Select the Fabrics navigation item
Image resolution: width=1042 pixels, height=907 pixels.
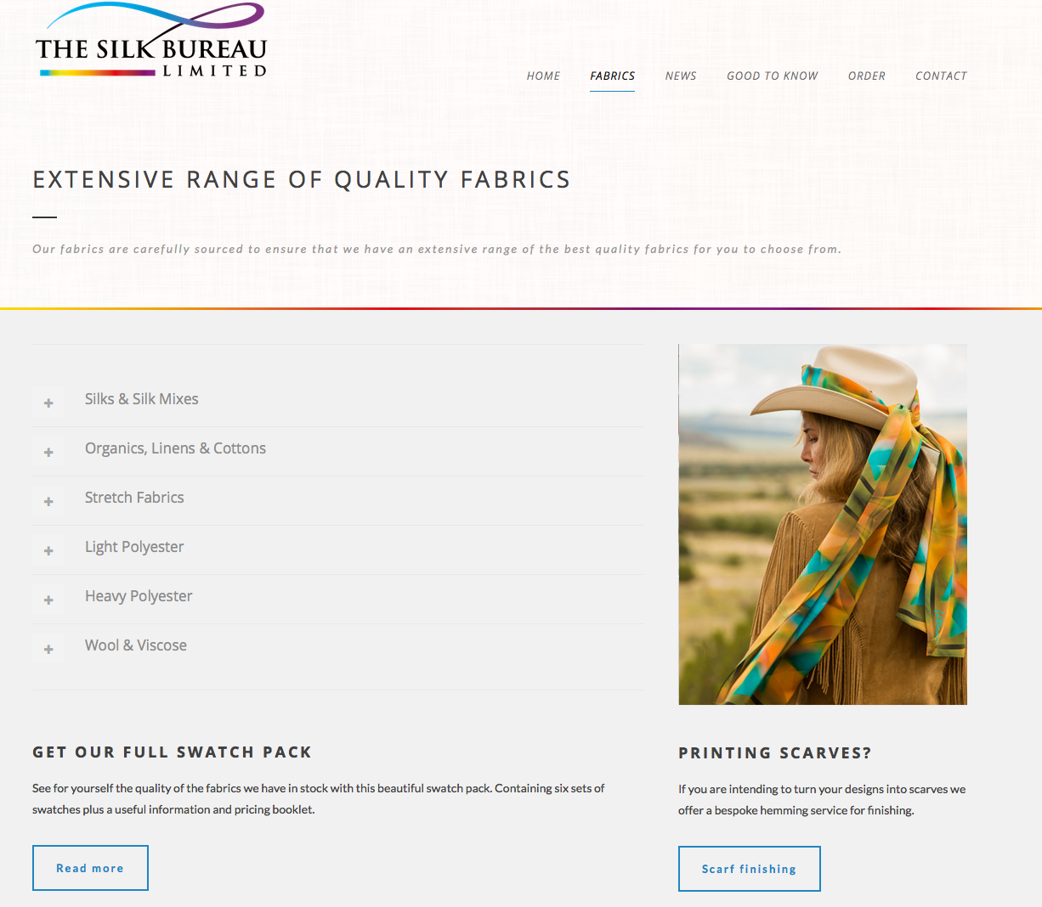click(x=613, y=76)
